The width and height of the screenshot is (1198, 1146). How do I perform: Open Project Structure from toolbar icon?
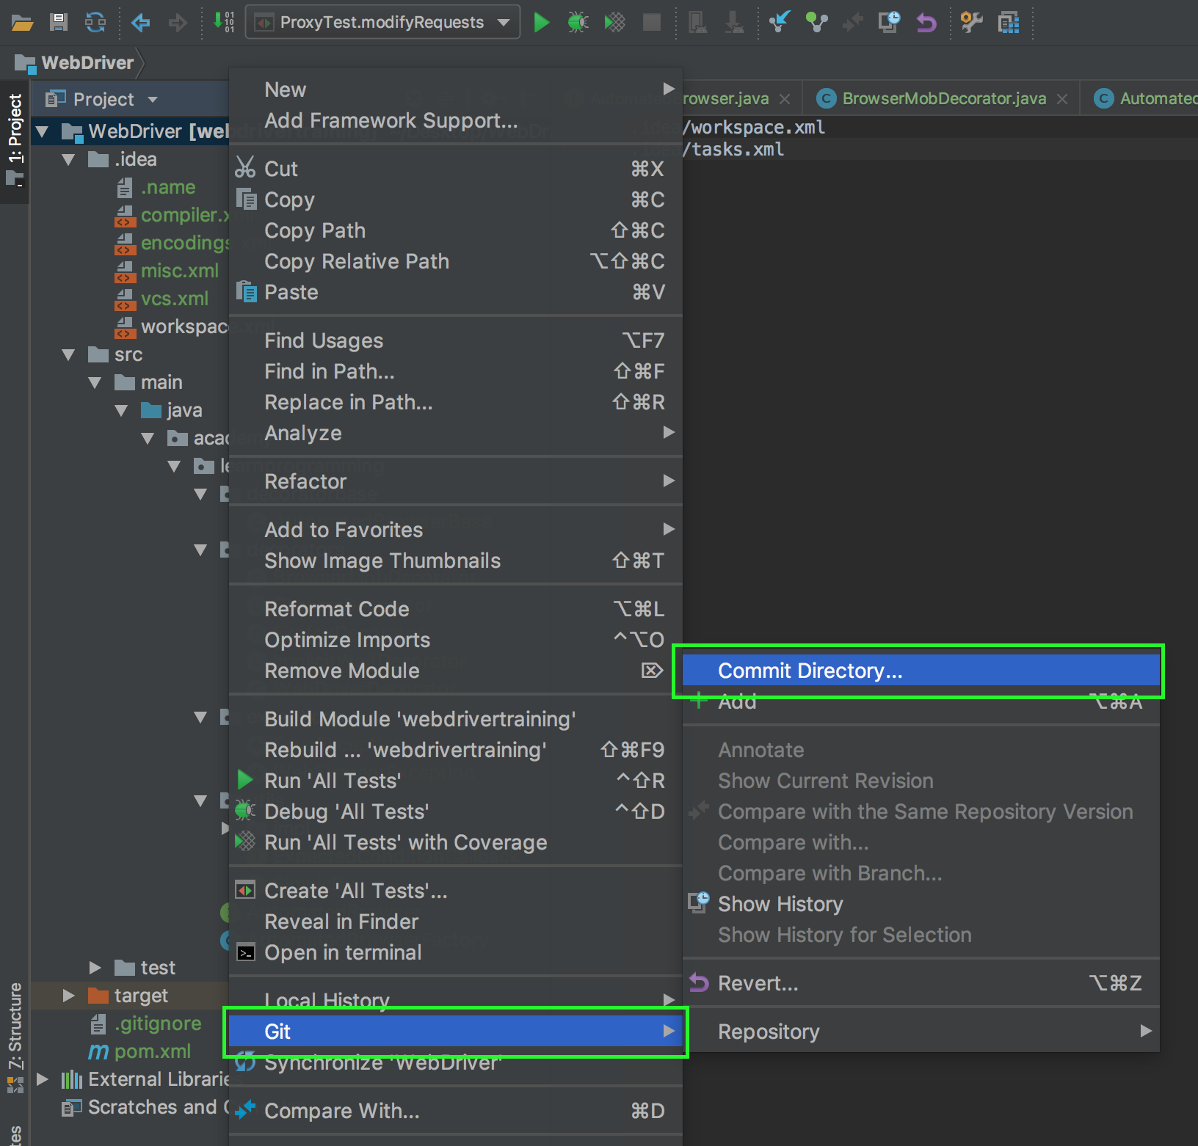1009,23
